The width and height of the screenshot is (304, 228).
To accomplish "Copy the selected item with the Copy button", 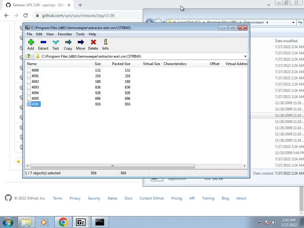I will tap(68, 45).
